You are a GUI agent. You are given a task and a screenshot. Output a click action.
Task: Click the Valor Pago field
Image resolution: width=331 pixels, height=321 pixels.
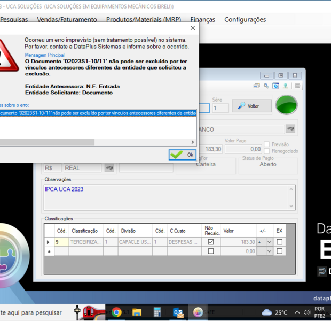tap(243, 149)
